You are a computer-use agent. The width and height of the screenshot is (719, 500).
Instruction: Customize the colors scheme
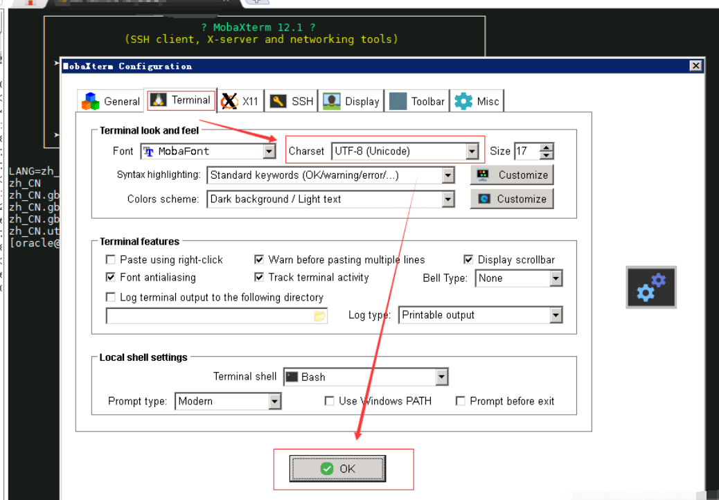pos(512,199)
